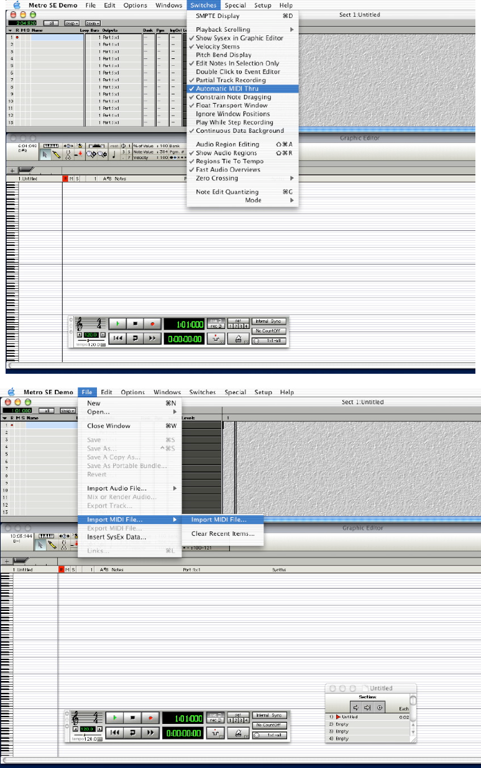Viewport: 481px width, 768px height.
Task: Toggle Constrain Note Dragging
Action: pyautogui.click(x=242, y=97)
